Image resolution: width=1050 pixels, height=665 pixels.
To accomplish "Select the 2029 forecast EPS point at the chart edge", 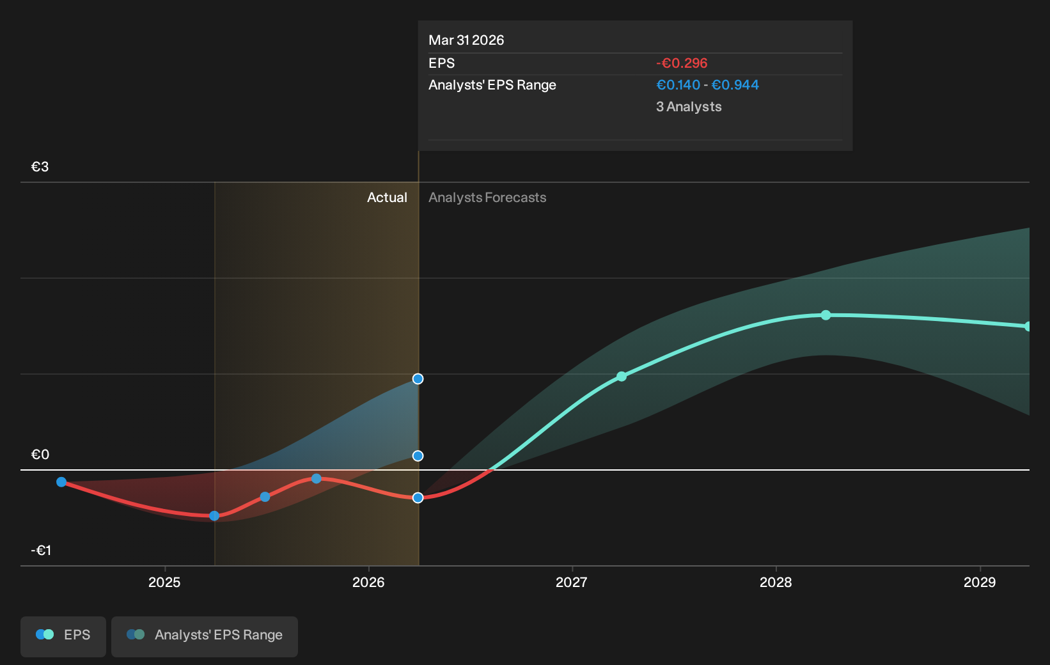I will tap(1028, 327).
